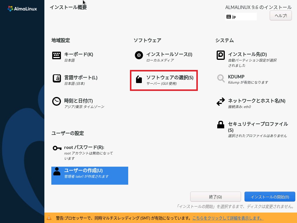The height and width of the screenshot is (223, 297).
Task: Open 言語サポート via its language icon
Action: tap(56, 78)
